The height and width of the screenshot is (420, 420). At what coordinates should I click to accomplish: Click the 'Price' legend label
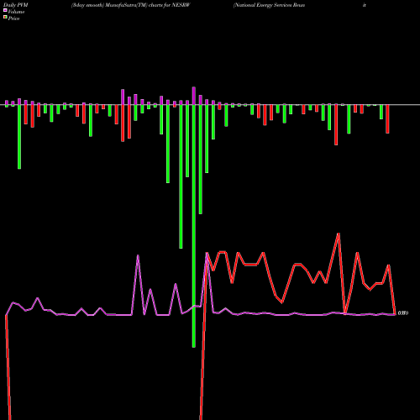point(13,18)
